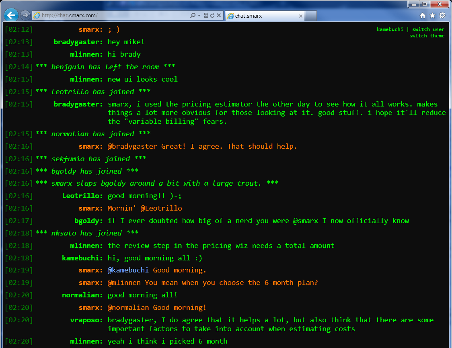Click the message "new ui looks cool"

point(142,79)
